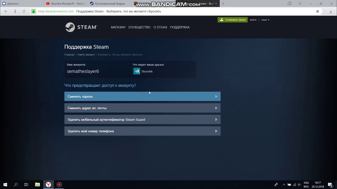
Task: Click the help.steampowered.com address field
Action: tap(56, 11)
